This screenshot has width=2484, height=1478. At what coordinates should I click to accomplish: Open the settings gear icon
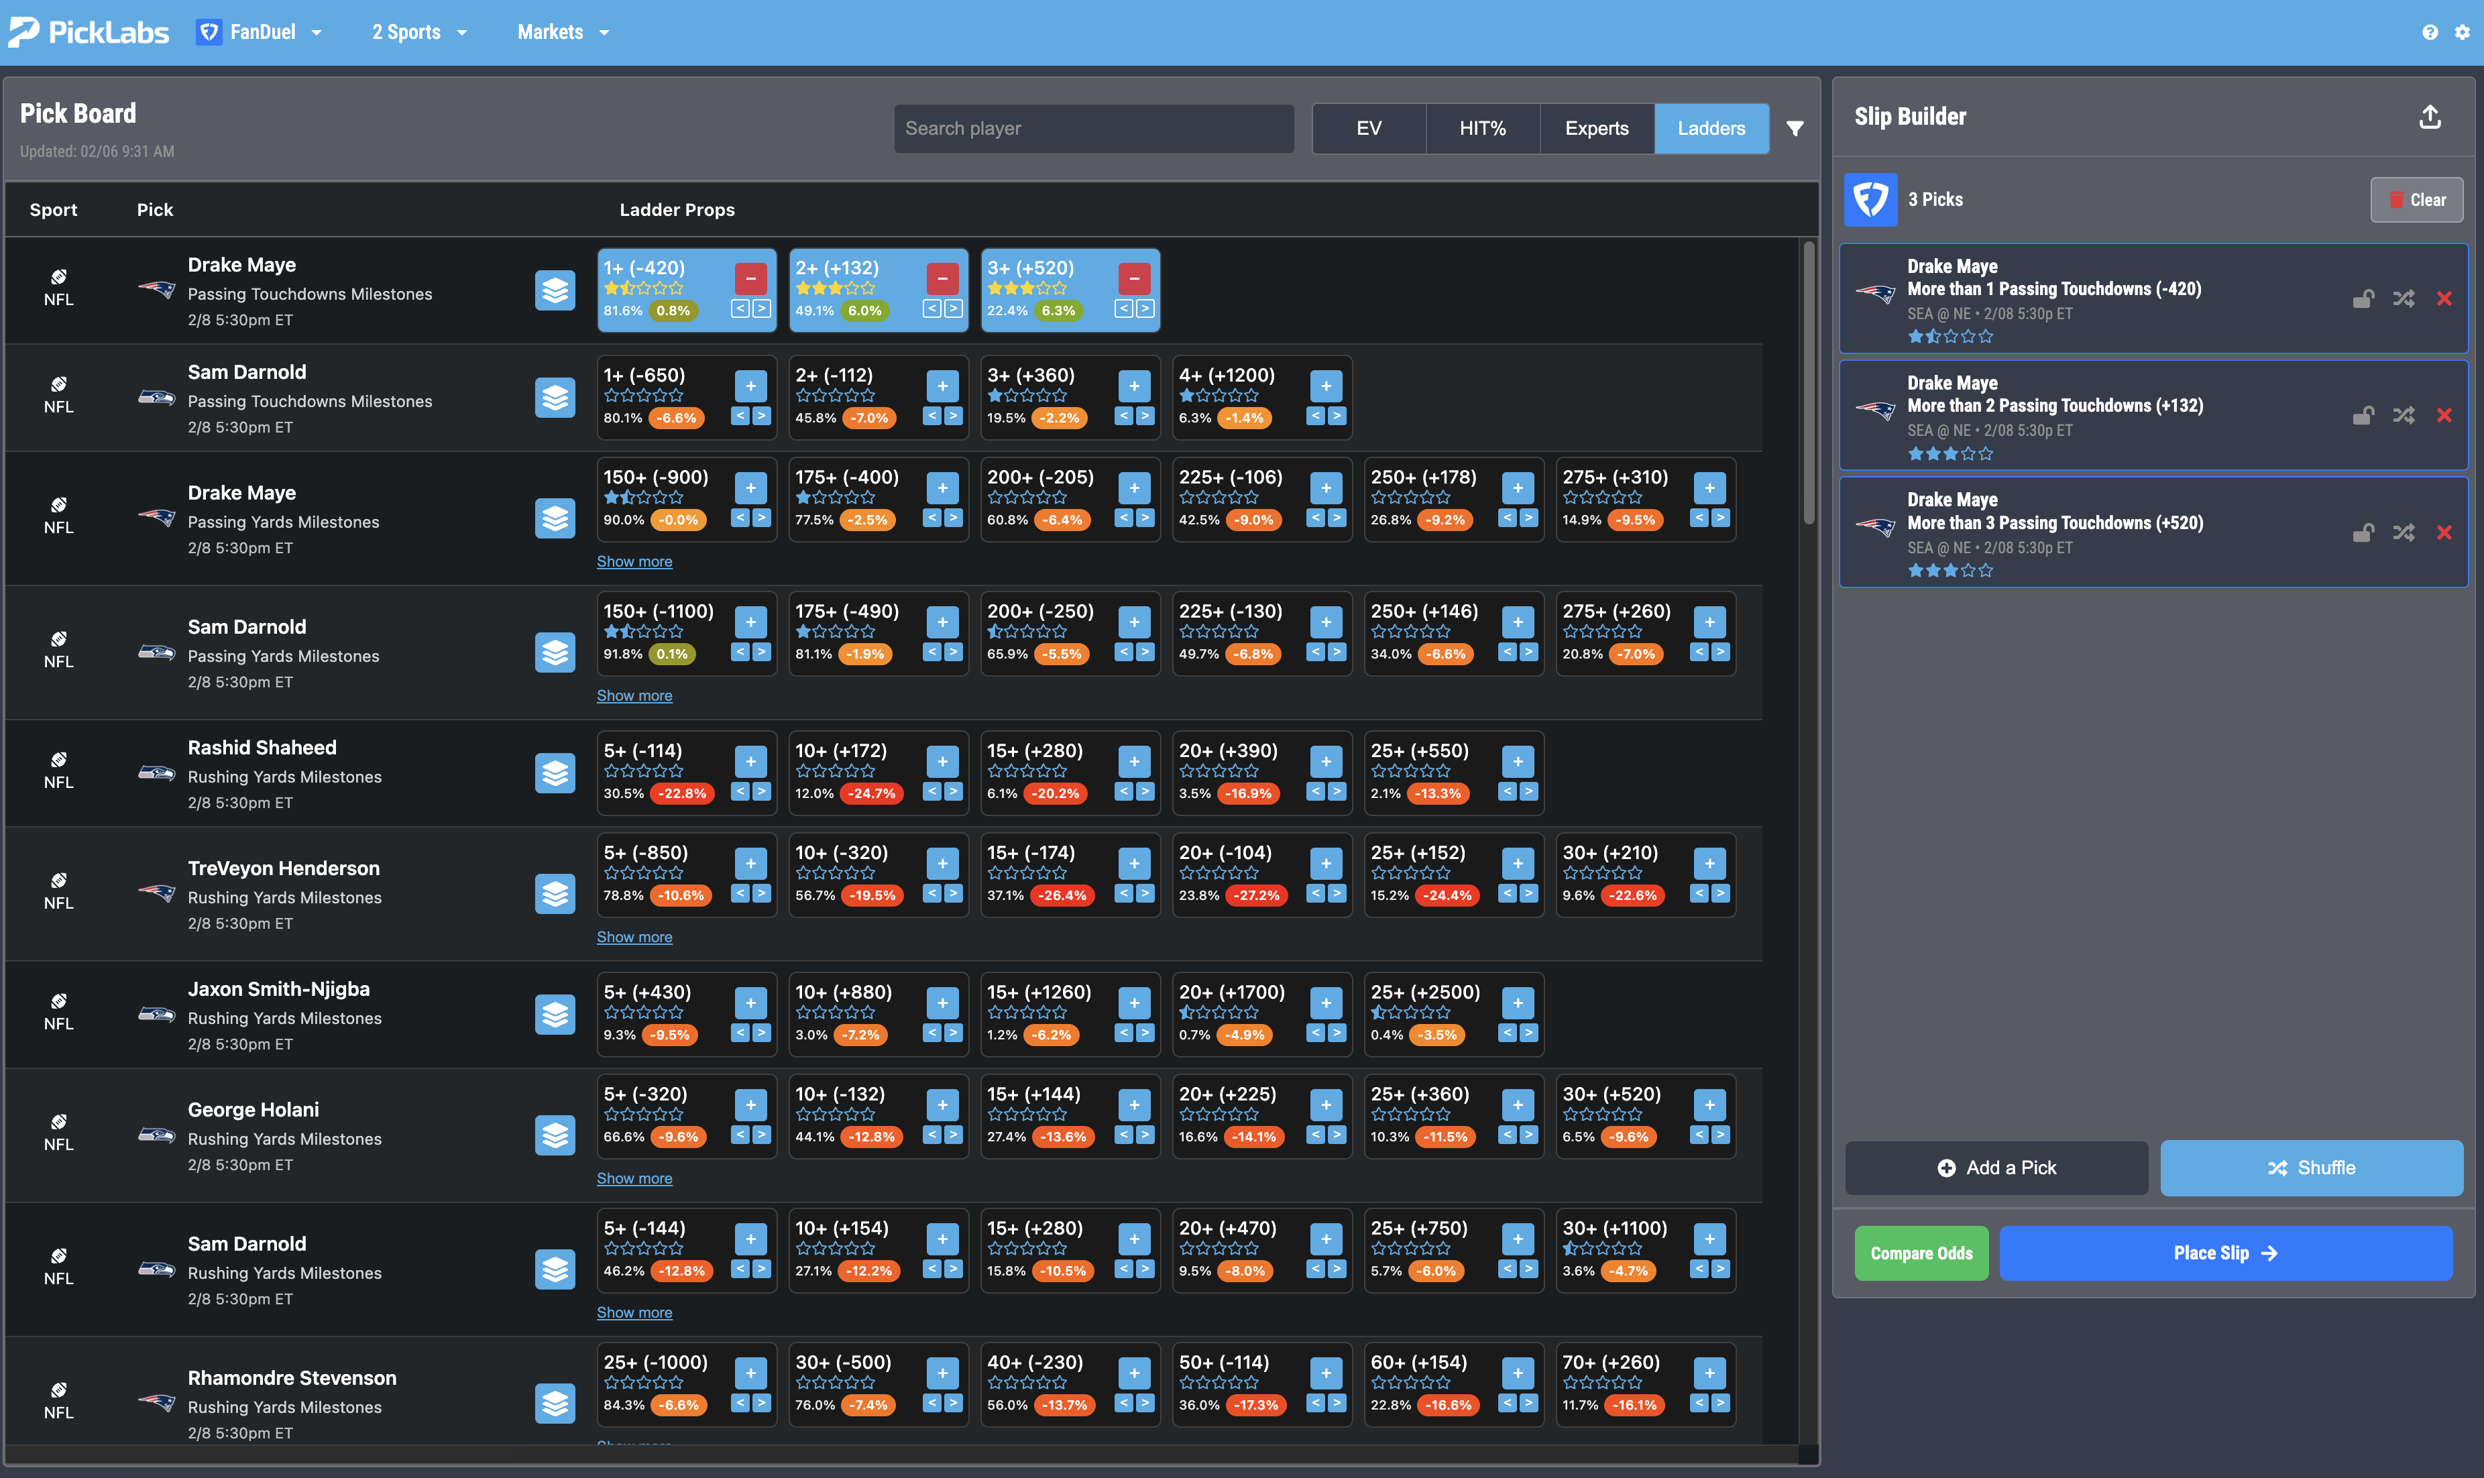pyautogui.click(x=2461, y=32)
